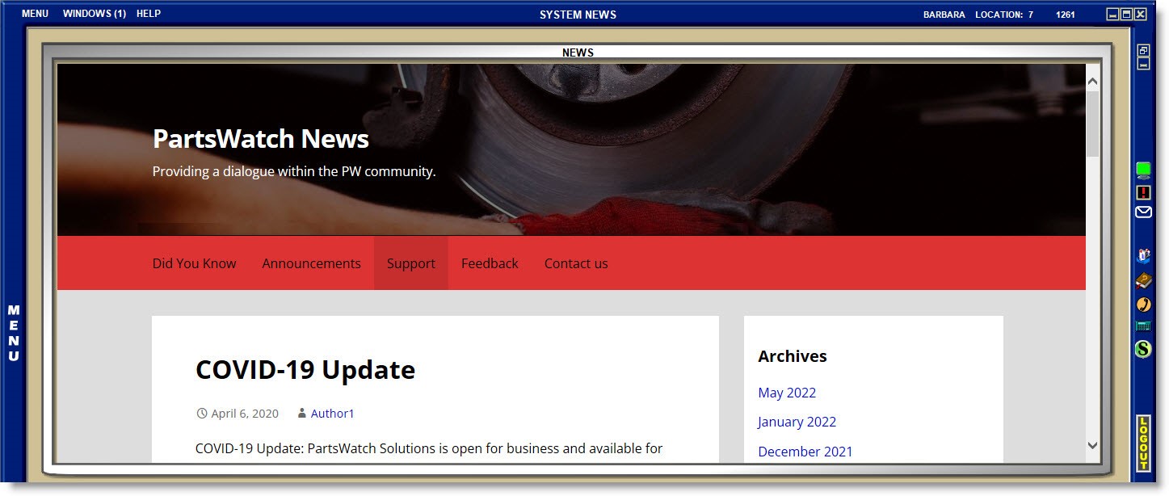The height and width of the screenshot is (496, 1169).
Task: Open the red exclamation alert icon
Action: [1143, 192]
